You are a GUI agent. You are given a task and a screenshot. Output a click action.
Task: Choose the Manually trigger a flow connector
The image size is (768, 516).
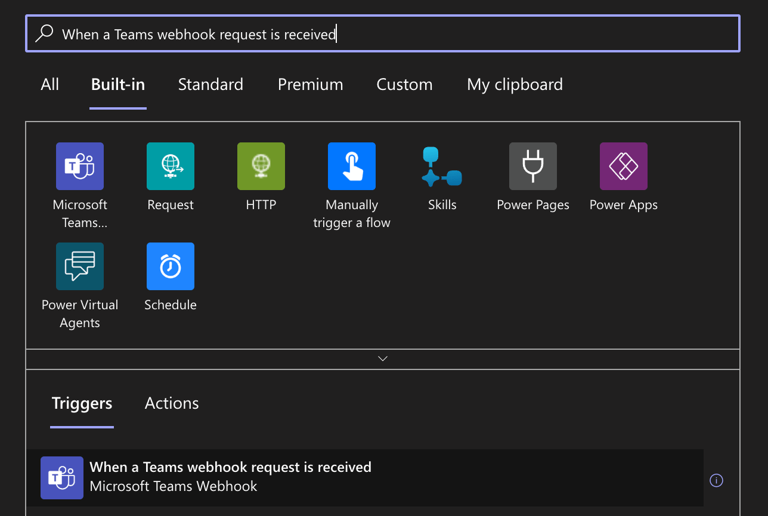coord(351,166)
